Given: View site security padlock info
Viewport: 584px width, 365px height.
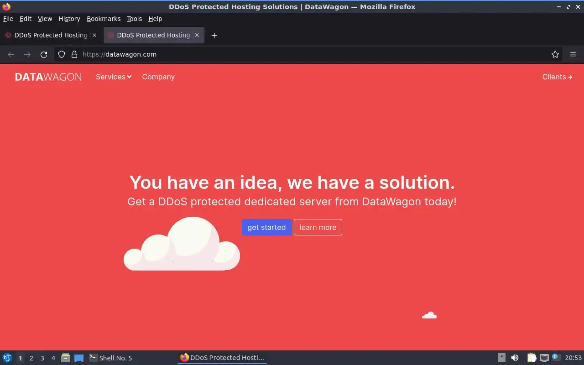Looking at the screenshot, I should (74, 54).
